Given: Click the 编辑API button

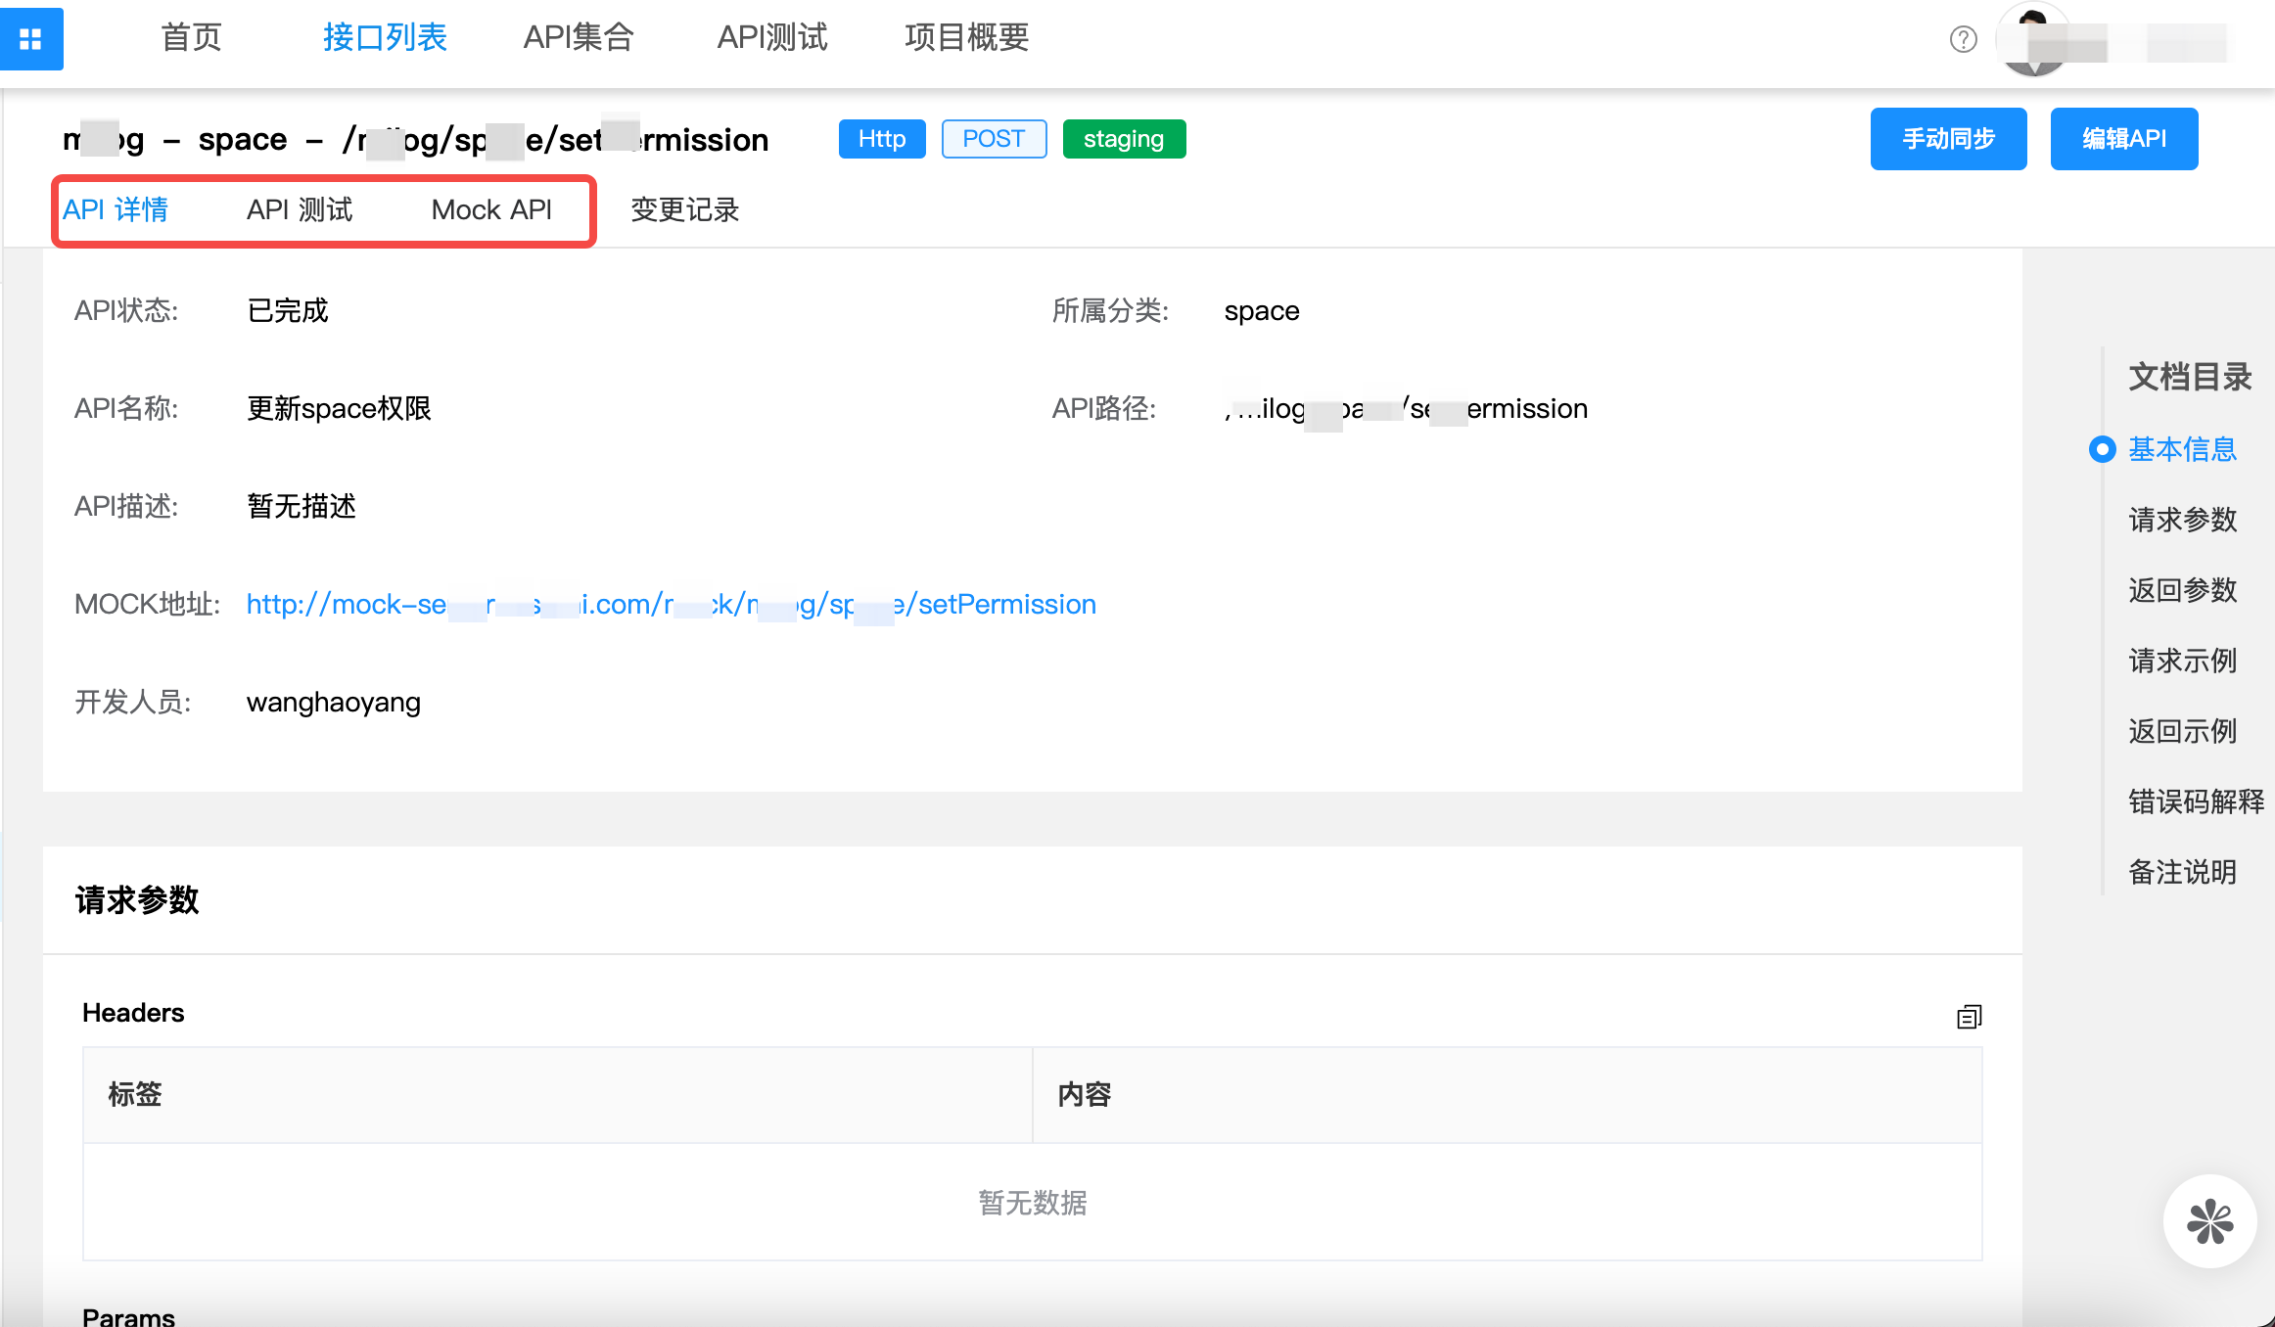Looking at the screenshot, I should pyautogui.click(x=2123, y=139).
